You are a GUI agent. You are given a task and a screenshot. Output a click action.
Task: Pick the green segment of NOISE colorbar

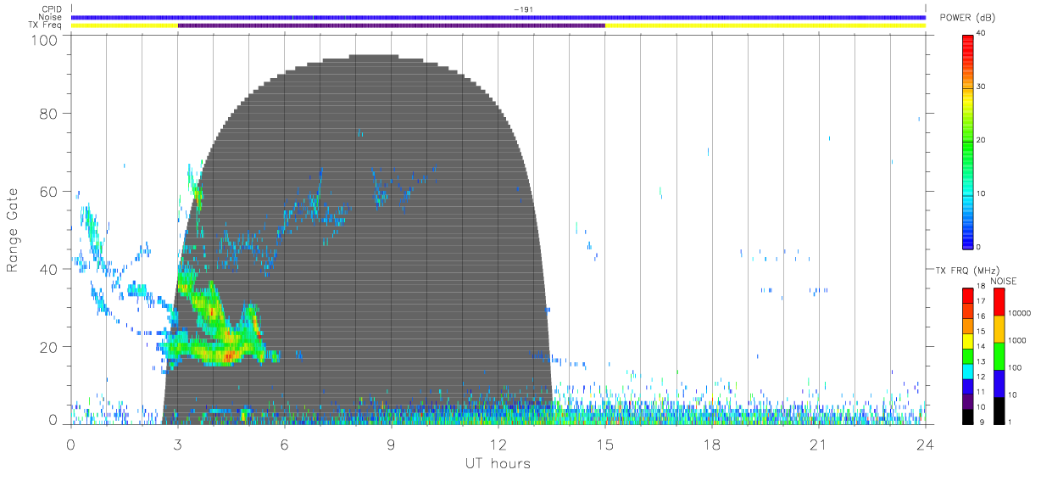[x=999, y=356]
